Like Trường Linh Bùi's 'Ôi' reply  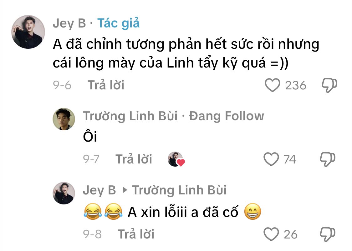(271, 159)
